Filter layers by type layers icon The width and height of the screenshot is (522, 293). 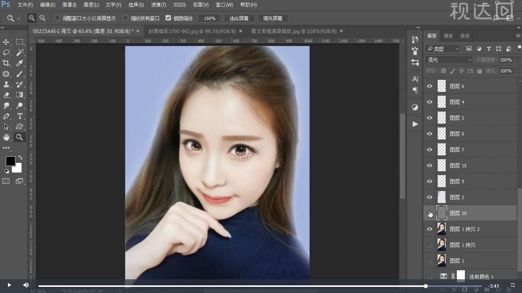(489, 49)
